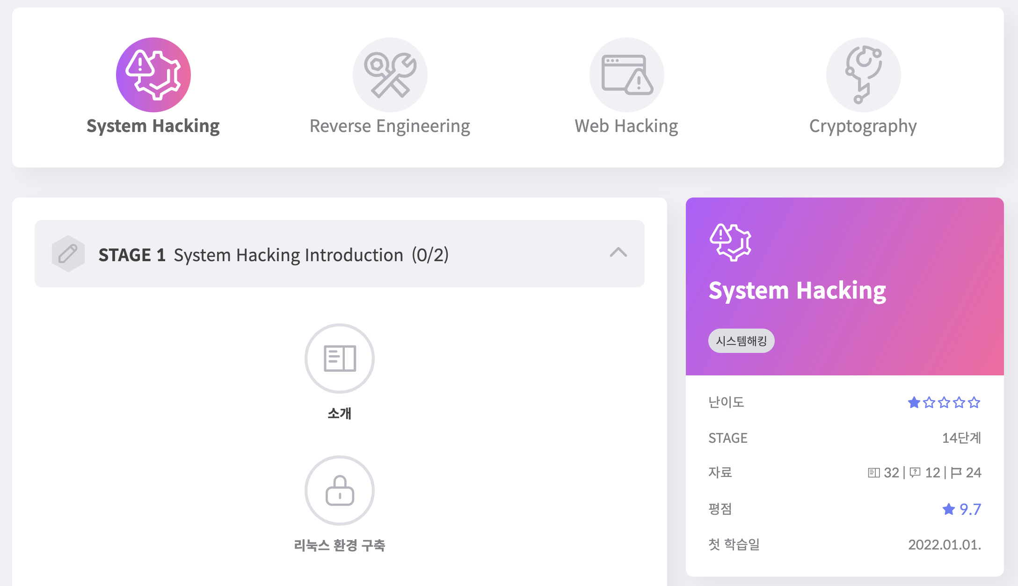This screenshot has width=1018, height=586.
Task: Click the 9.7 rating star score
Action: [x=962, y=509]
